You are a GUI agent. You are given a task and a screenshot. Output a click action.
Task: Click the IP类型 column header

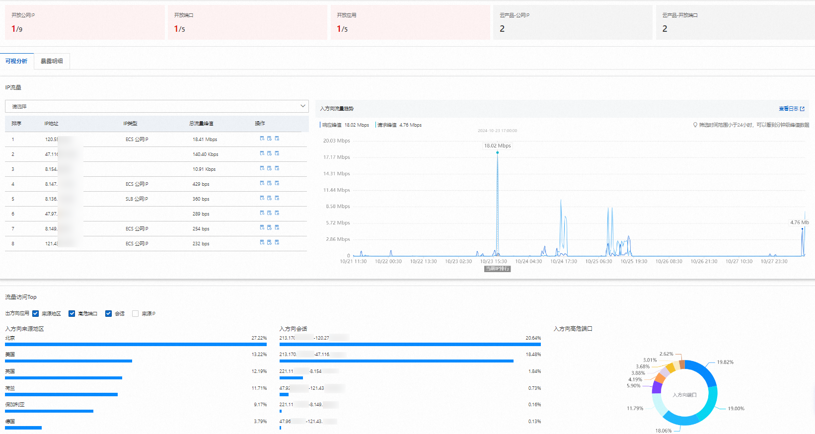tap(130, 124)
